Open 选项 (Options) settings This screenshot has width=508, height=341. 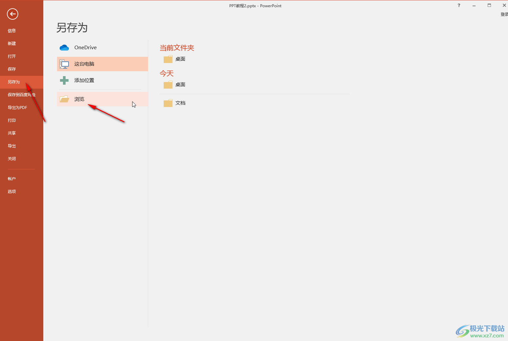[12, 192]
